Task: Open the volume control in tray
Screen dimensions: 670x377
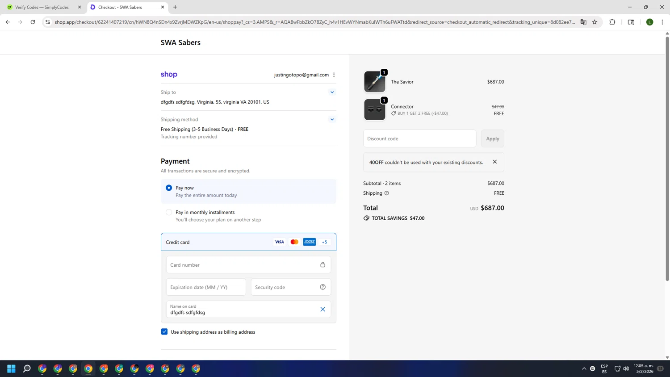Action: point(626,369)
